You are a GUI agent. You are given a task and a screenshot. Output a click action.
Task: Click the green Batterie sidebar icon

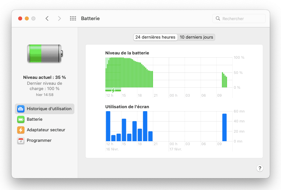point(21,119)
